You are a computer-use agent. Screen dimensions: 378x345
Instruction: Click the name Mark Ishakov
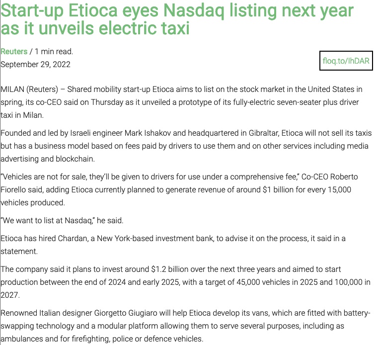point(148,133)
